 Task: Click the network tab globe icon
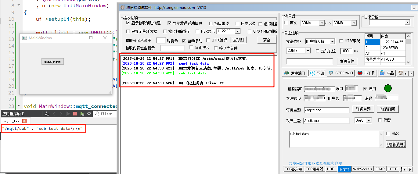(x=312, y=73)
